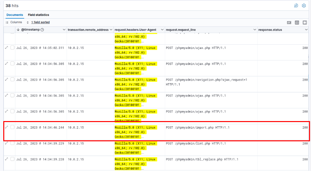Screen dimensions: 311x171
Task: Open the request.request_line column dropdown
Action: 255,30
